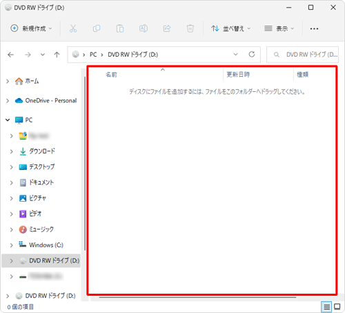
Task: Click the DVD RW drive search box
Action: coord(302,55)
